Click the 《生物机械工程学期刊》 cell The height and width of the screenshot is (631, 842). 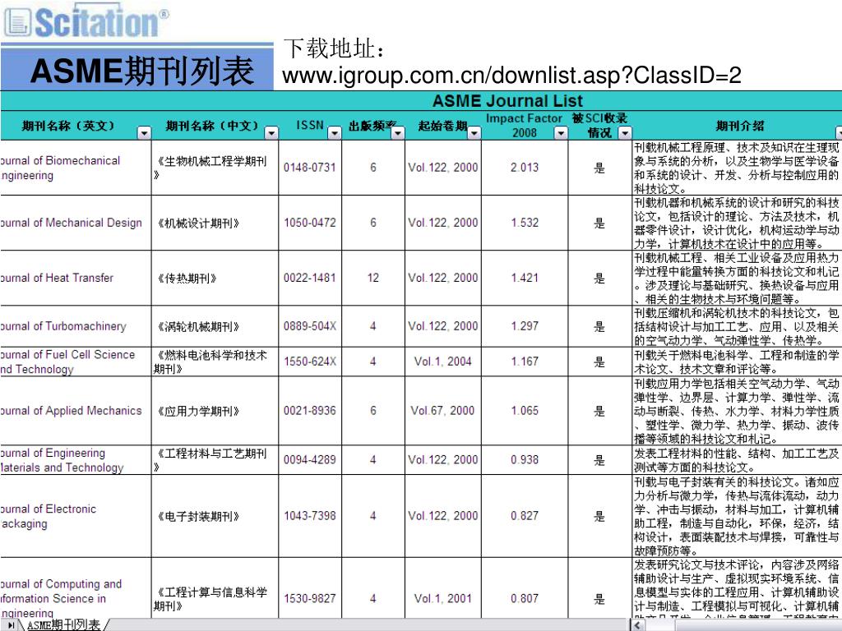coord(215,168)
